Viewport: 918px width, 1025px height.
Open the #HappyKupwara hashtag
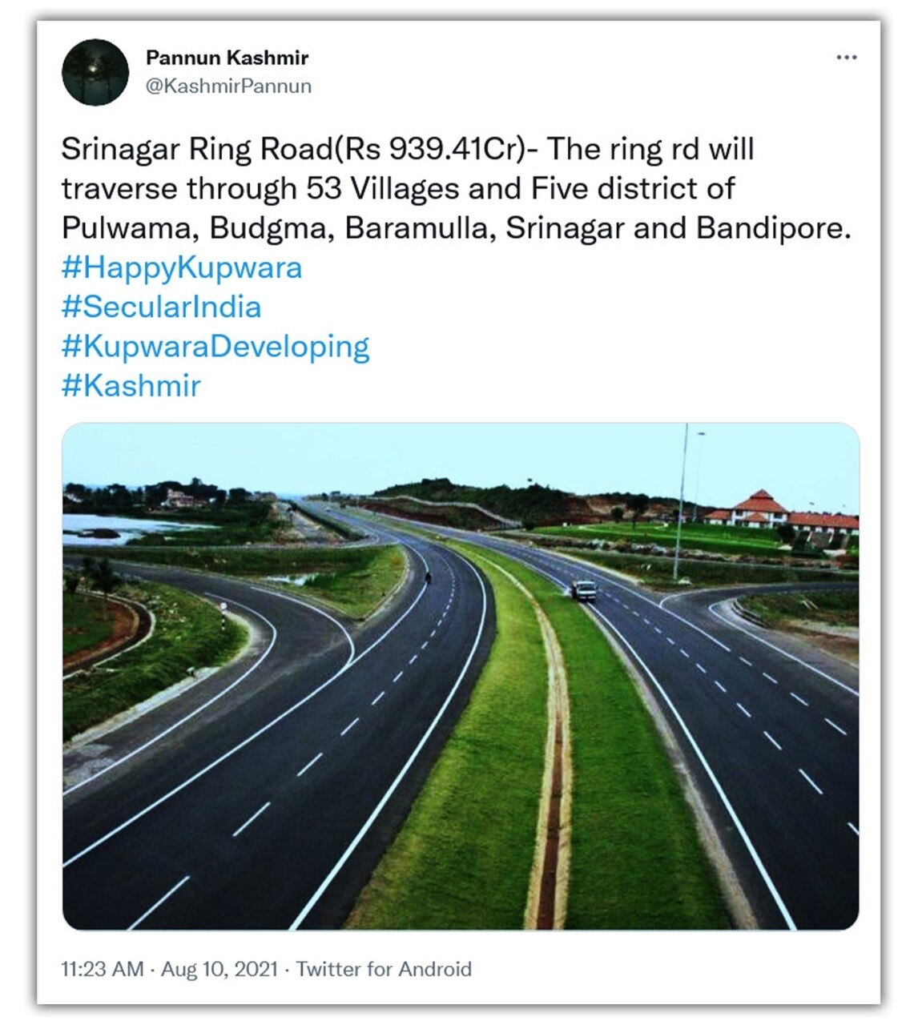[182, 268]
